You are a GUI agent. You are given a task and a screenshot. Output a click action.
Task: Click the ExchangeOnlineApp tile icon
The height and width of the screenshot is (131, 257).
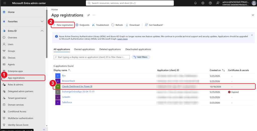(x=58, y=92)
